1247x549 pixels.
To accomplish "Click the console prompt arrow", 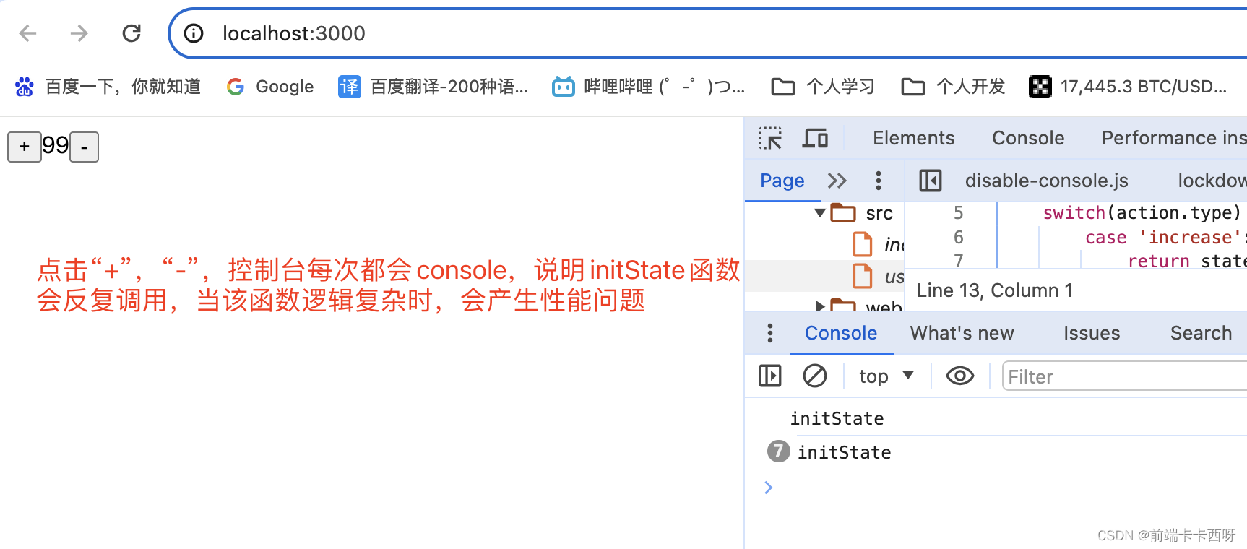I will pos(769,488).
